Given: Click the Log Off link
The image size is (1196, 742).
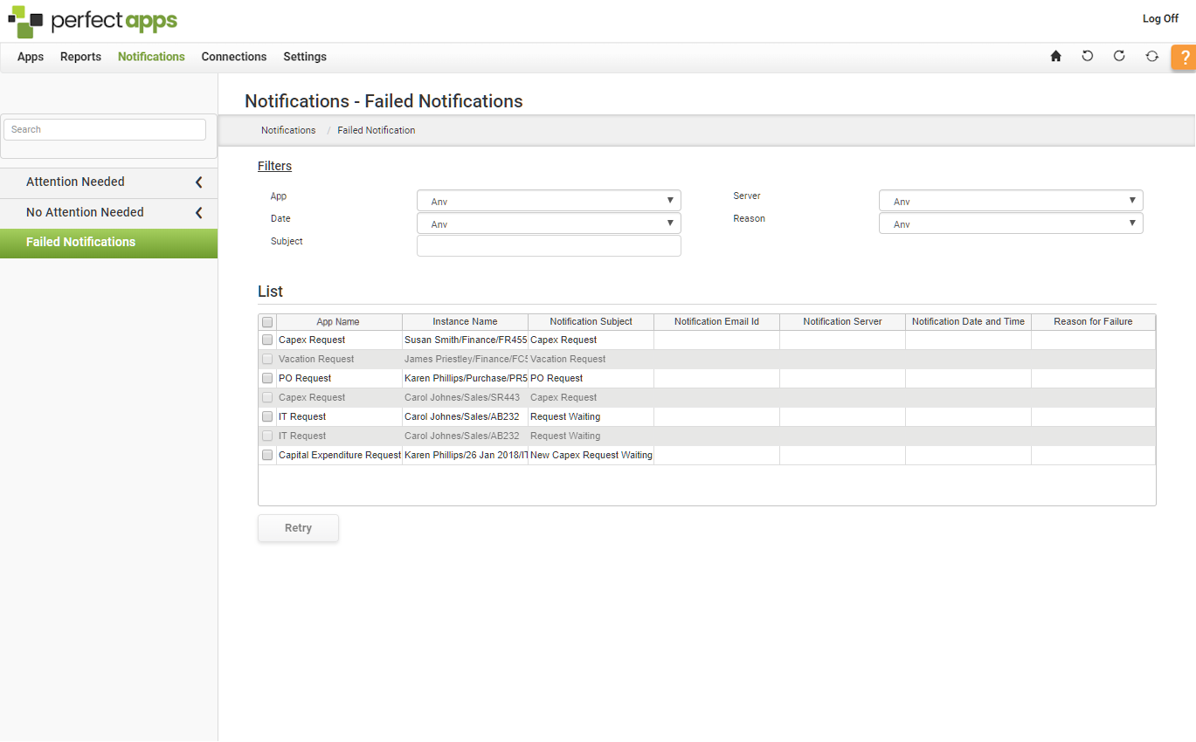Looking at the screenshot, I should coord(1160,18).
